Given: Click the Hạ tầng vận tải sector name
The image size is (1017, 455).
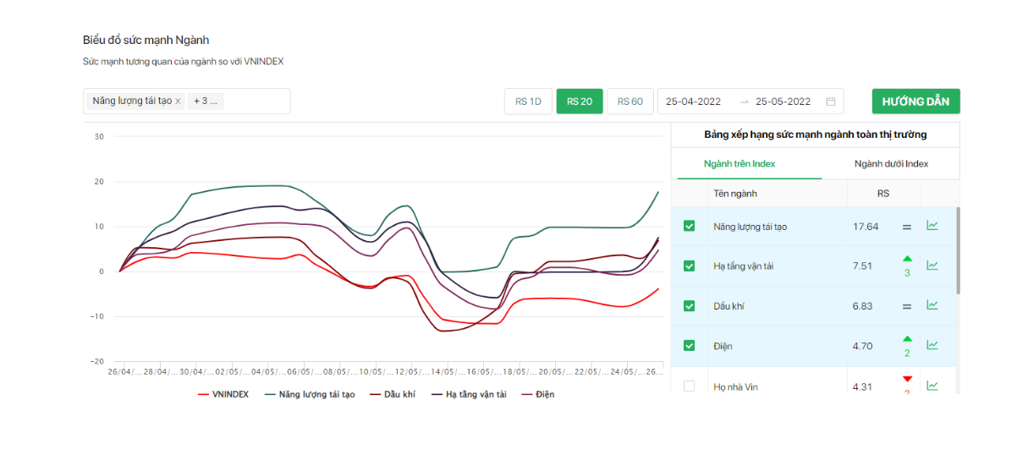Looking at the screenshot, I should pyautogui.click(x=744, y=266).
